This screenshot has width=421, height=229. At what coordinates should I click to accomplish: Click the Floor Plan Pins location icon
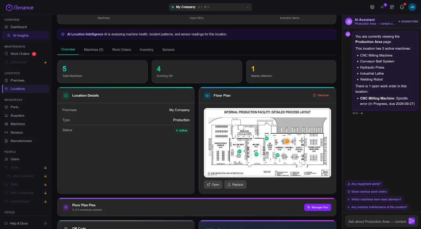pos(66,207)
